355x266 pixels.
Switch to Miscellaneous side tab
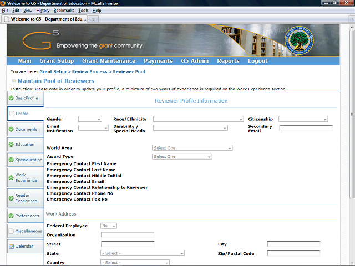pos(26,231)
